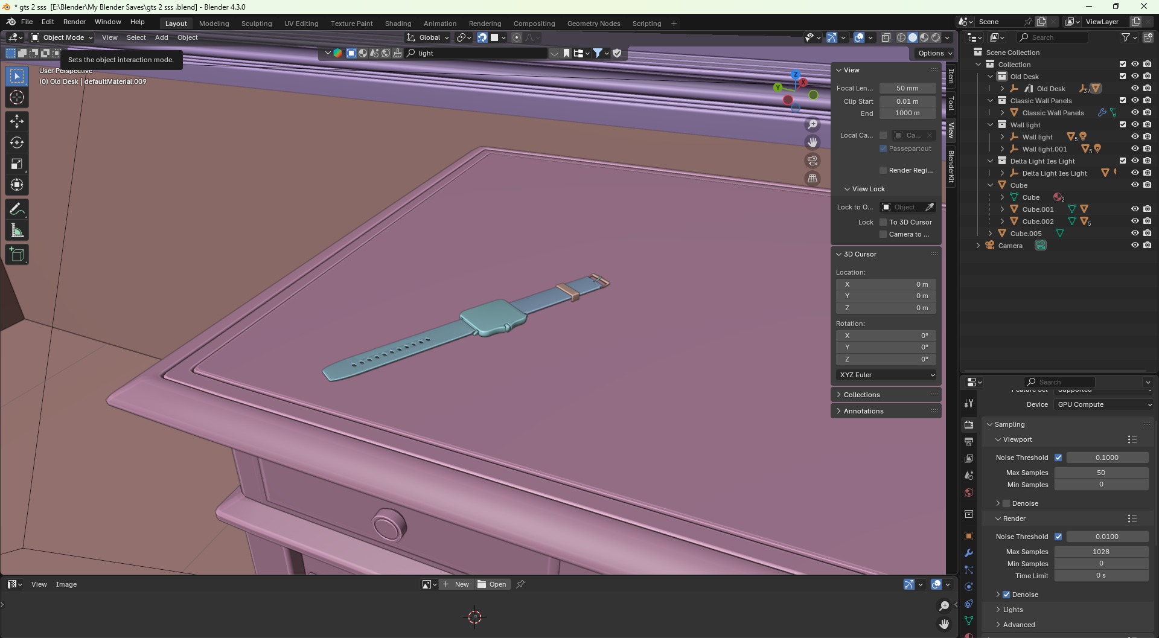Switch to wireframe viewport shading
This screenshot has width=1159, height=638.
pos(901,37)
